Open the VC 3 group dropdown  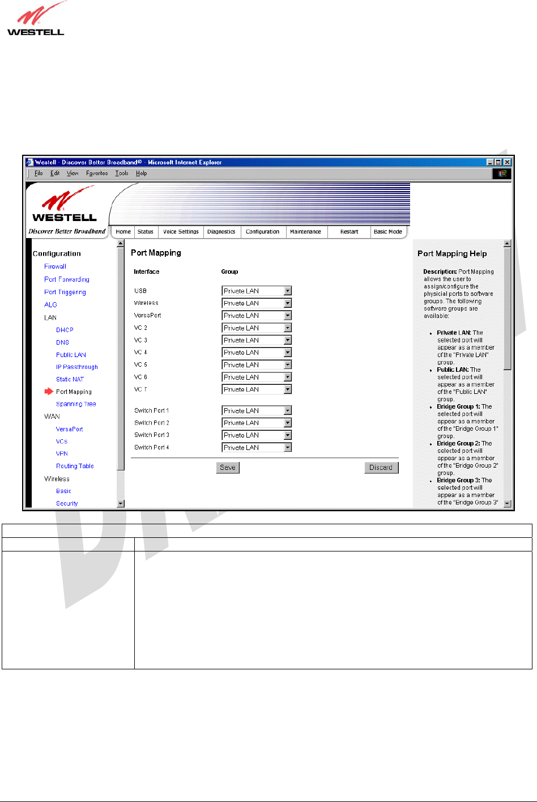click(x=257, y=340)
